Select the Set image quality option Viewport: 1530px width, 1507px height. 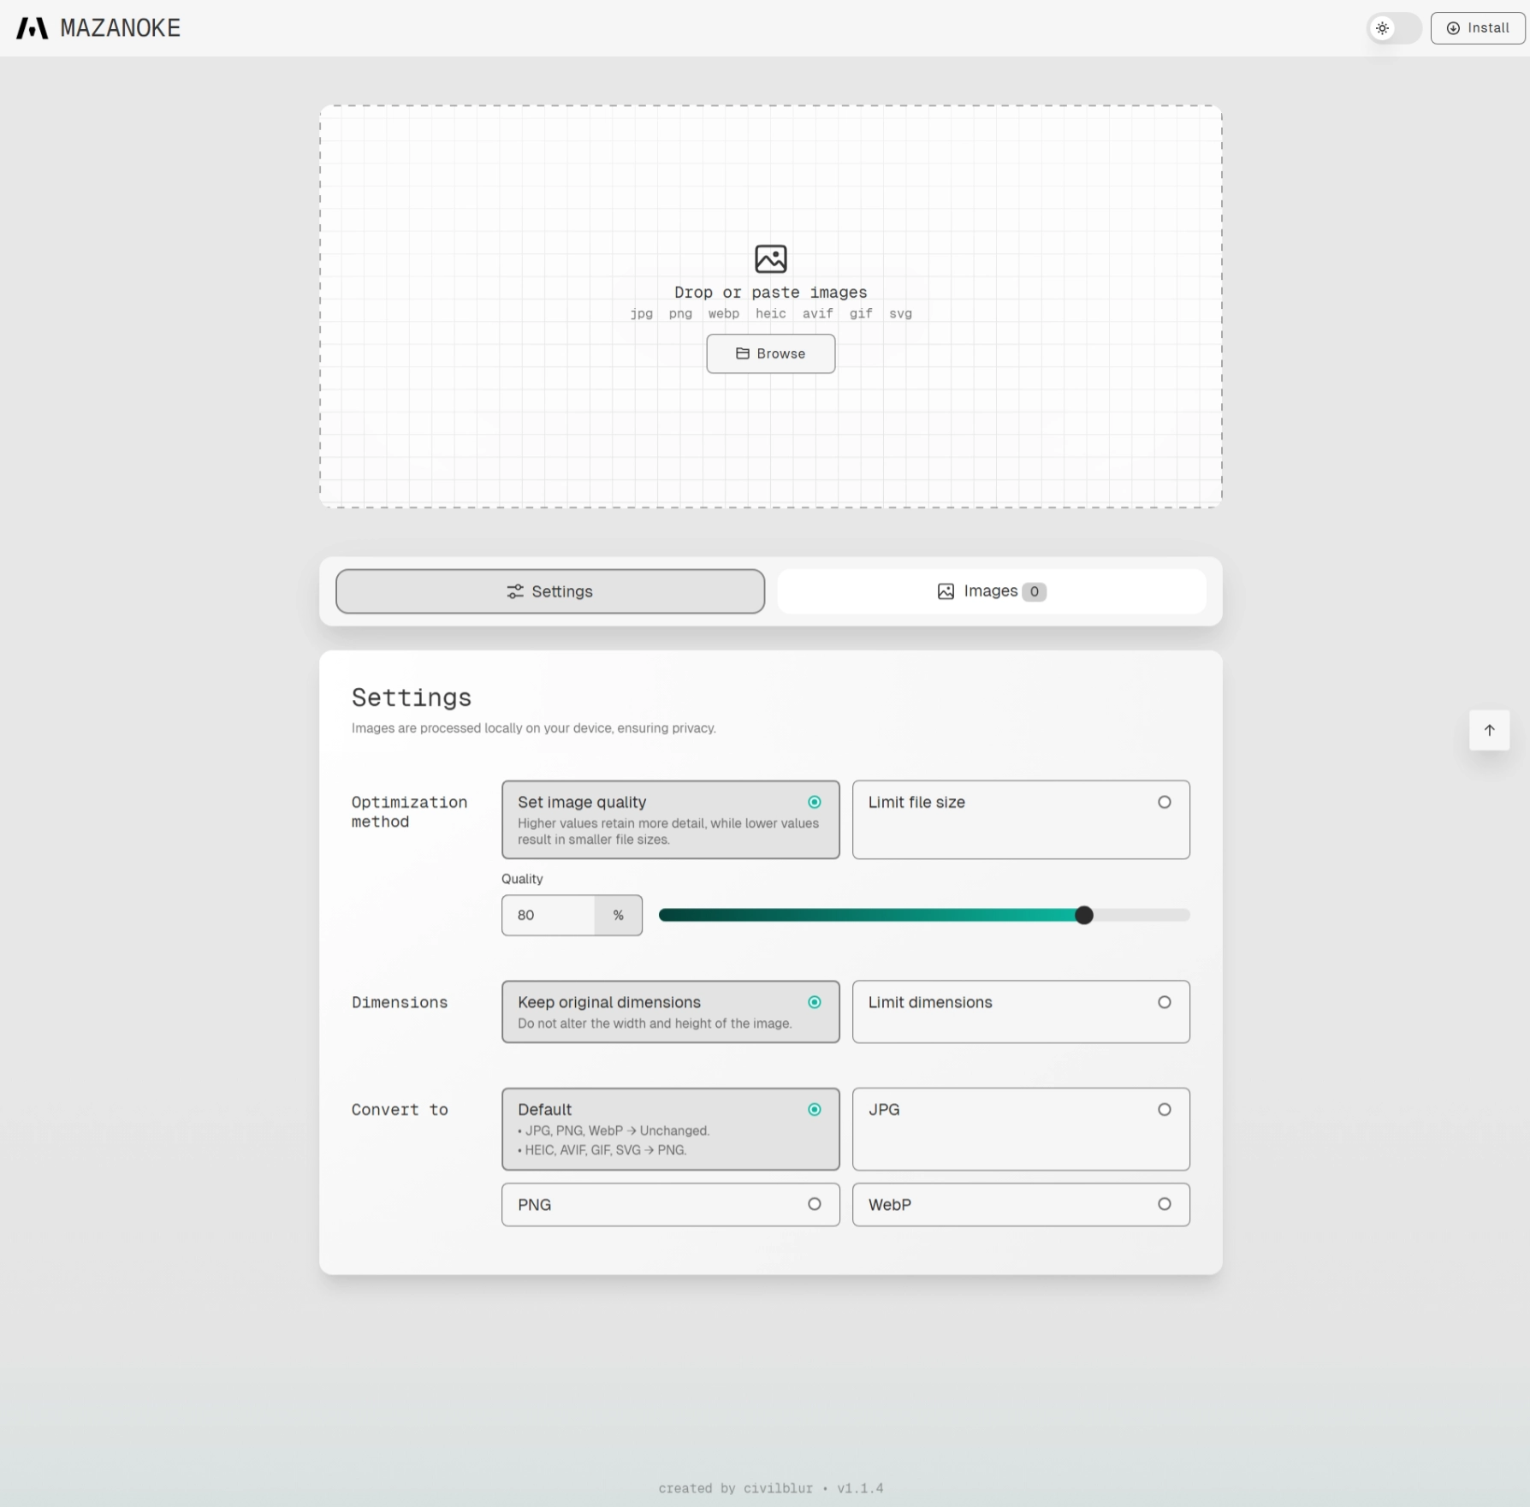(671, 819)
